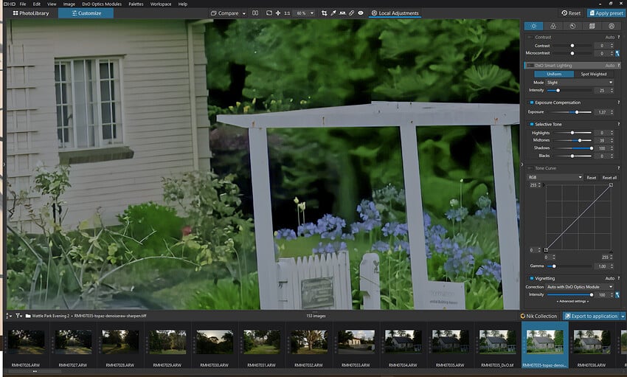Click the Exposure slider handle
The image size is (627, 377).
coord(576,112)
